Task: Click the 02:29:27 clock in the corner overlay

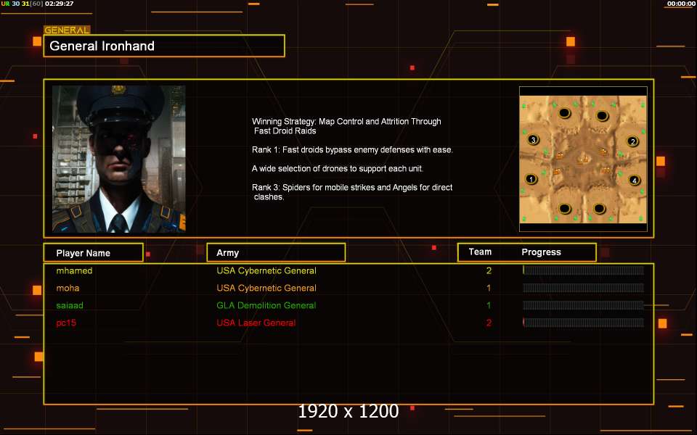Action: click(59, 4)
